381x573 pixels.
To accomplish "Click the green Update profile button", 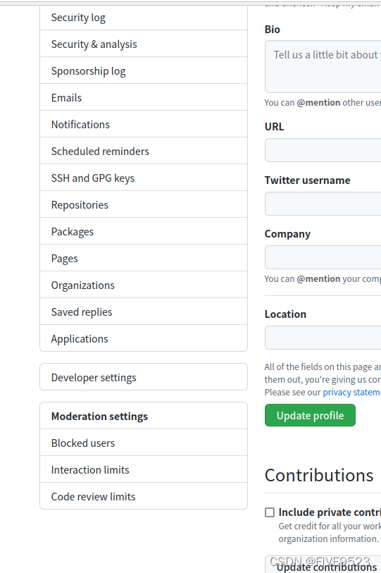I will 310,415.
